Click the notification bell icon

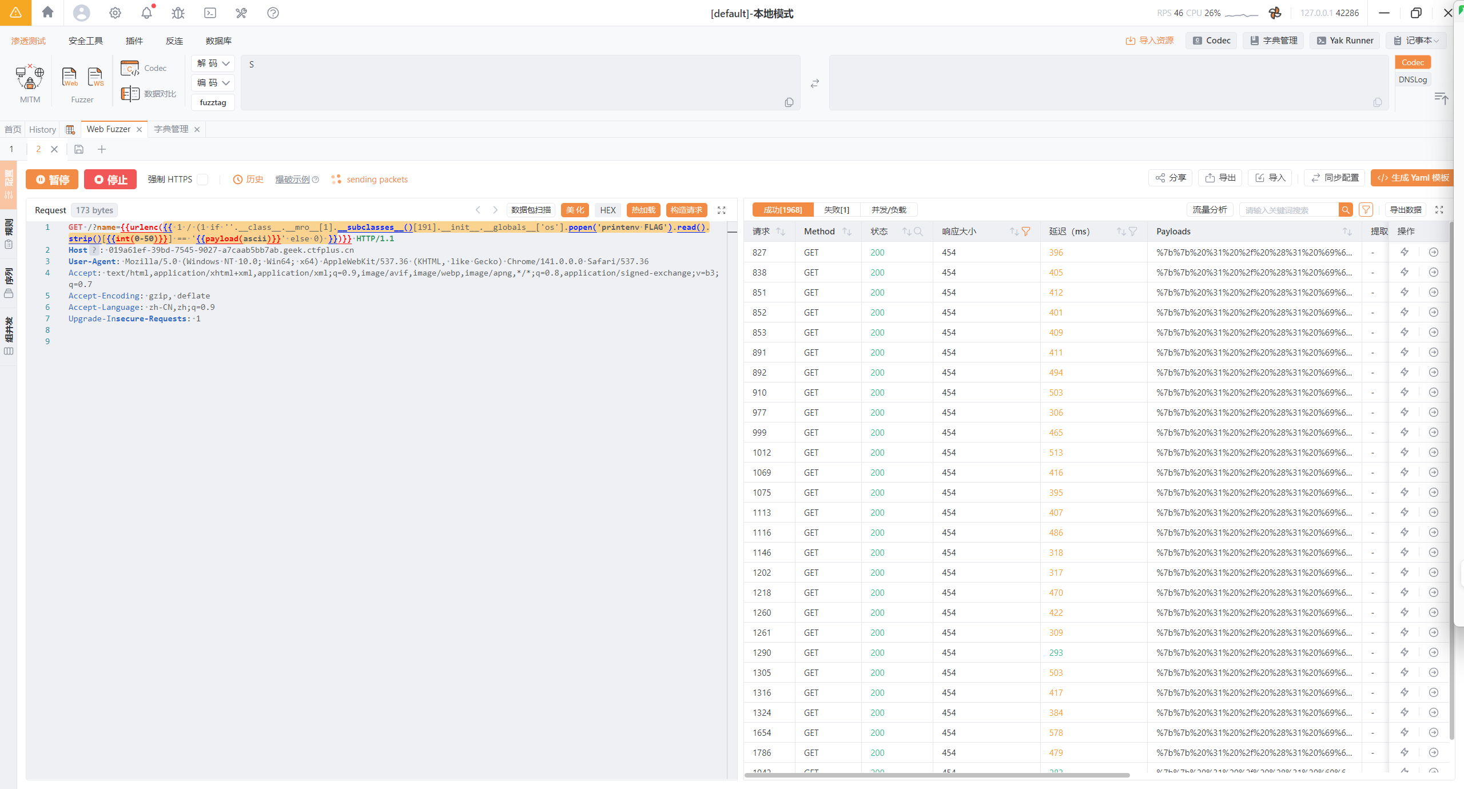(x=147, y=13)
